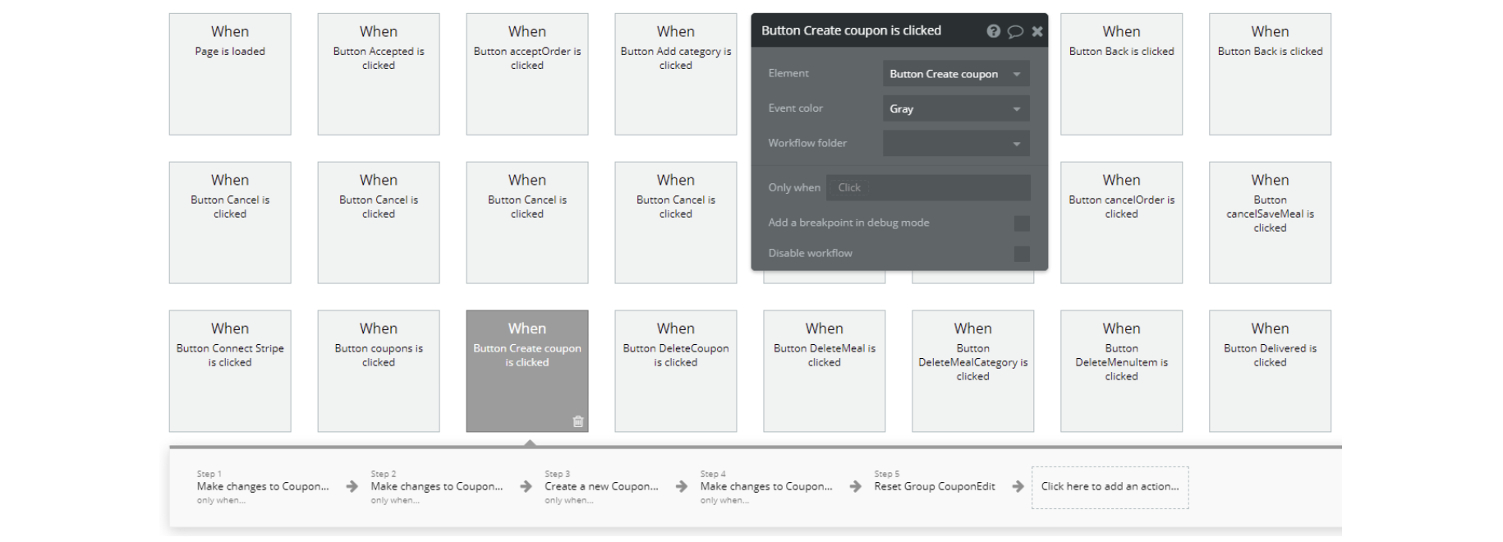Viewport: 1503px width, 542px height.
Task: Open the Button Connect Stripe is clicked event
Action: (x=230, y=370)
